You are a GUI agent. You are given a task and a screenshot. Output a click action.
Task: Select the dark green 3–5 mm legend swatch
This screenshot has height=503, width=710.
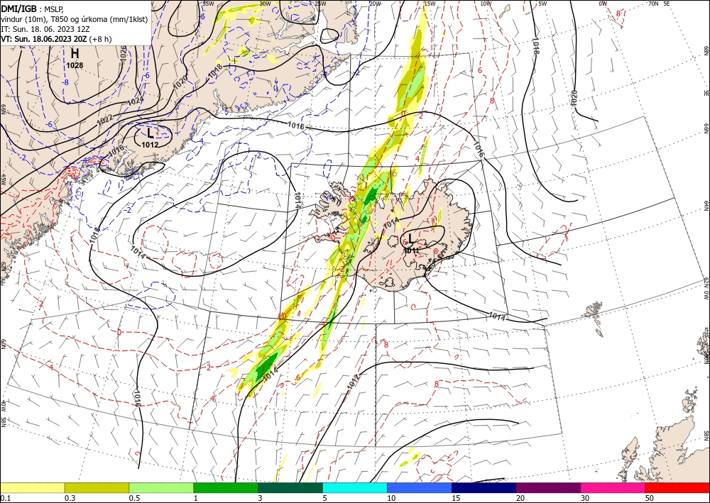[x=290, y=487]
